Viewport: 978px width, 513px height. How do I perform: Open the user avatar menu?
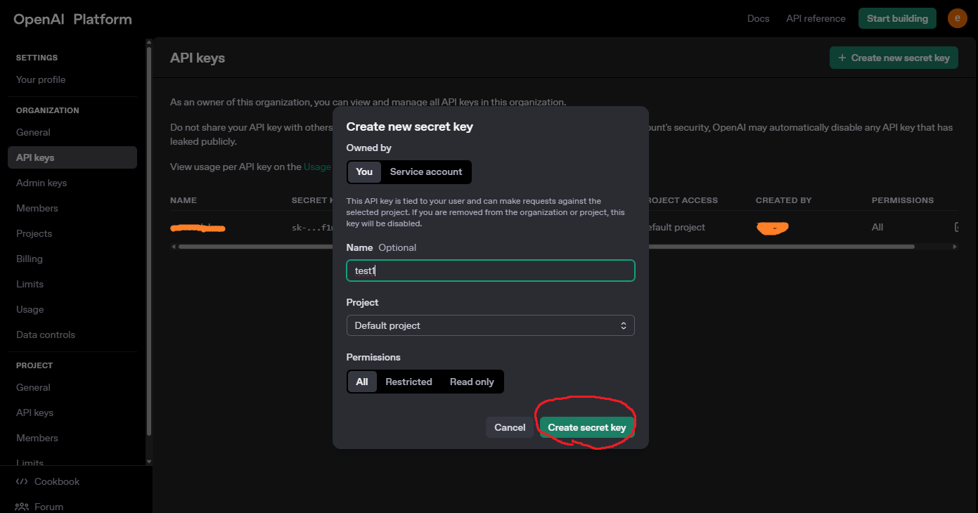957,18
